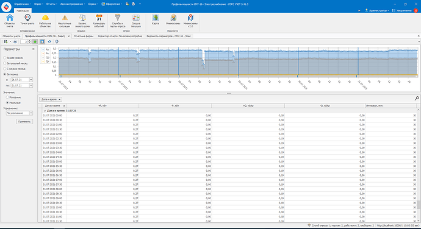Expand the Усреднение По умолчанию dropdown
This screenshot has height=229, width=421.
[x=31, y=113]
